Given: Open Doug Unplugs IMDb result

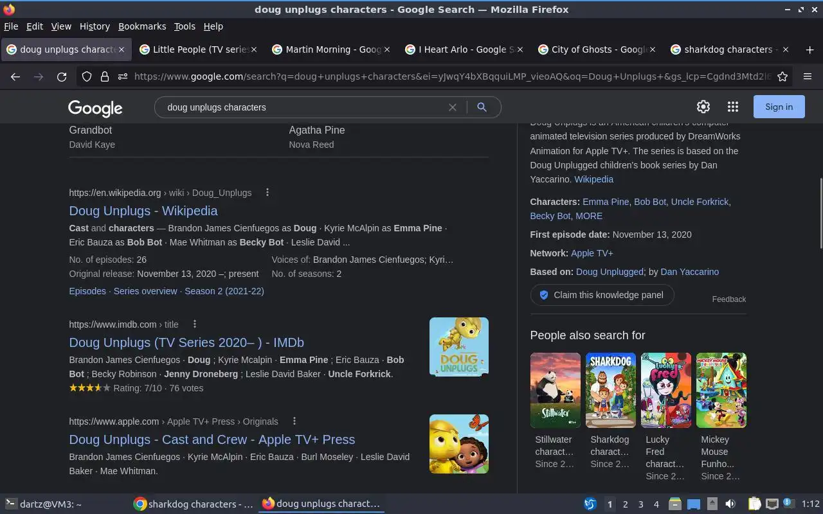Looking at the screenshot, I should pyautogui.click(x=186, y=342).
